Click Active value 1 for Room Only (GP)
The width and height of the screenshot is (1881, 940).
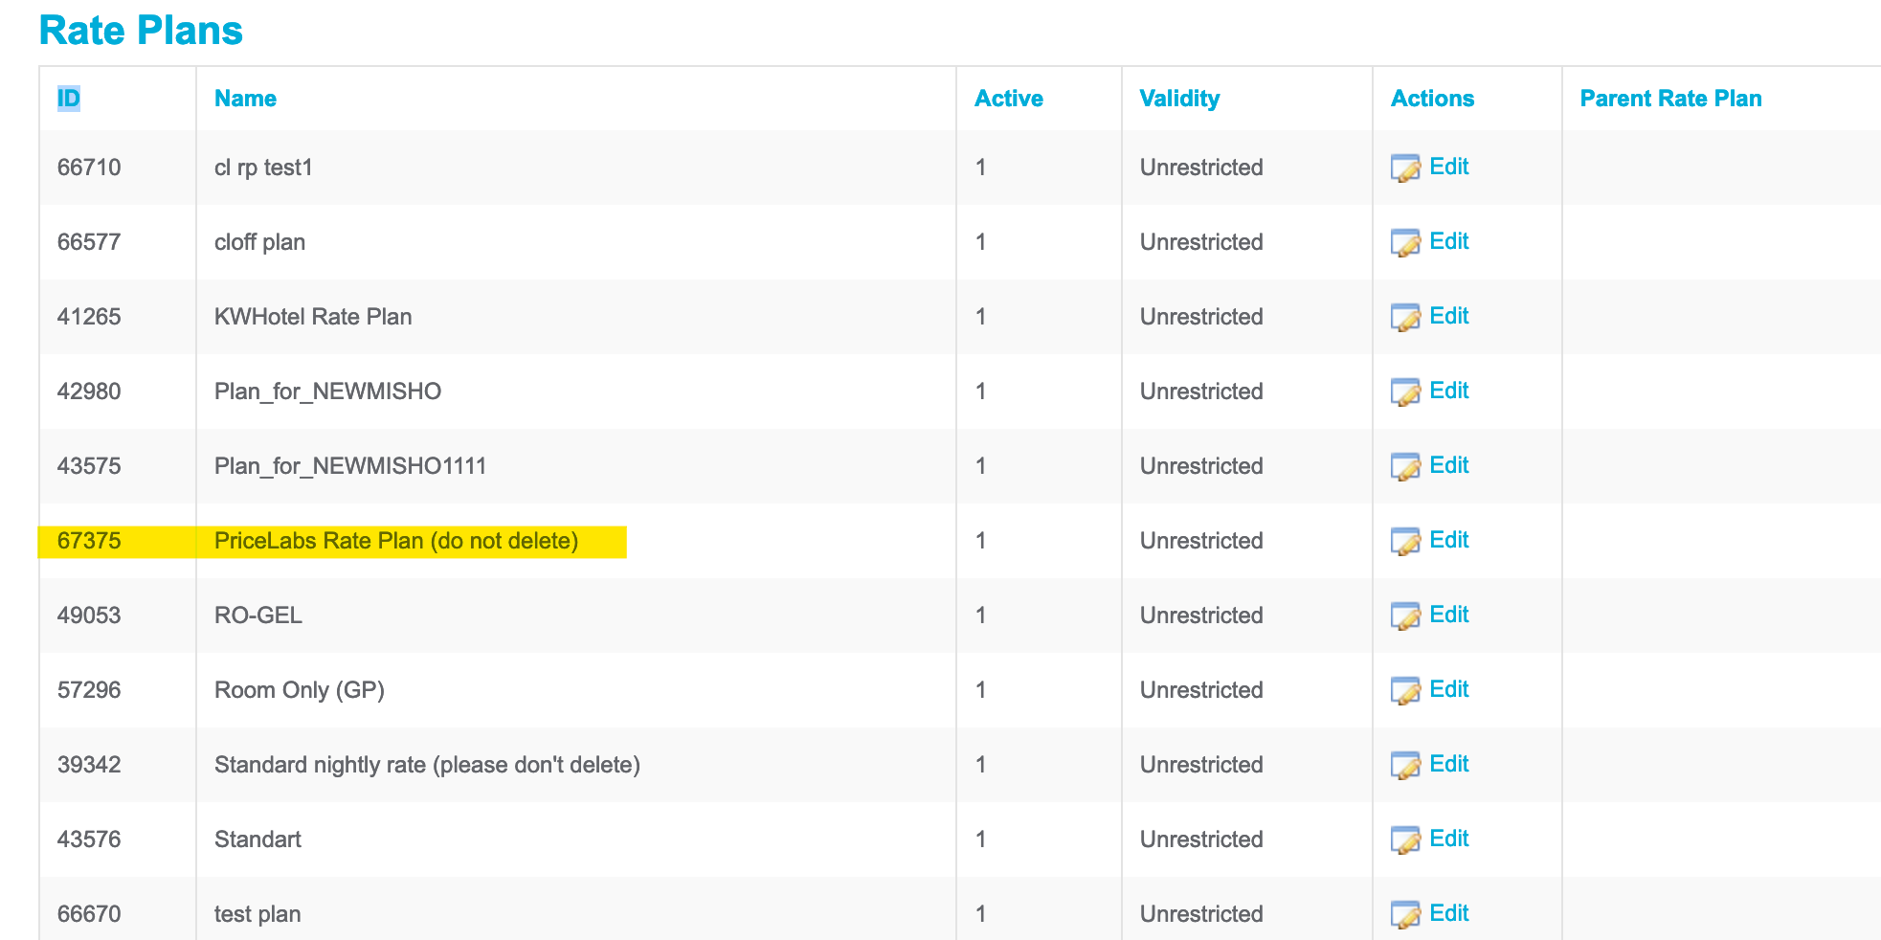click(981, 690)
